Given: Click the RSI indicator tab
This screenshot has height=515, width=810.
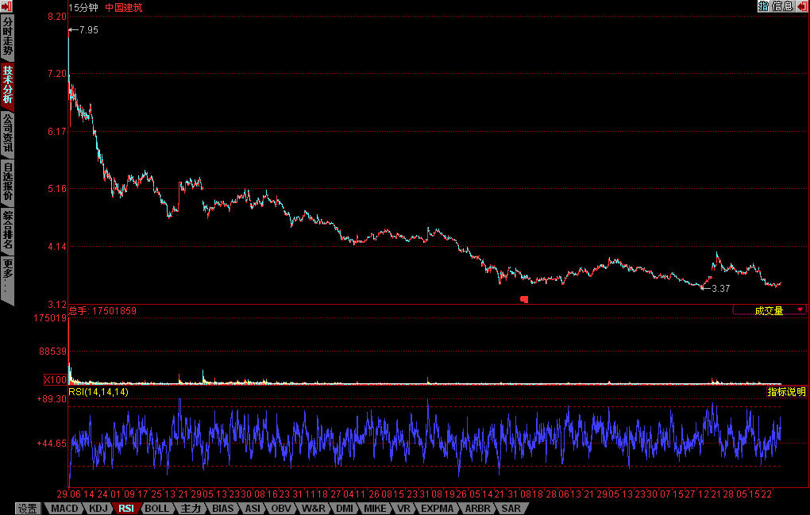Looking at the screenshot, I should pyautogui.click(x=126, y=509).
